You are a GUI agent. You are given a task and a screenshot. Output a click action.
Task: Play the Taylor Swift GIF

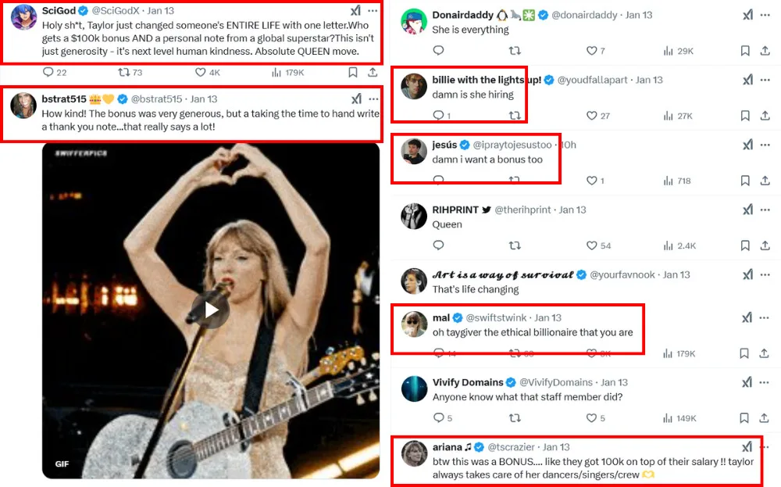[x=211, y=310]
